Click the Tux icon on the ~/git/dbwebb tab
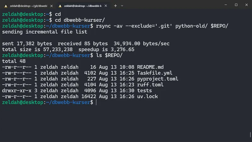 pyautogui.click(x=5, y=6)
